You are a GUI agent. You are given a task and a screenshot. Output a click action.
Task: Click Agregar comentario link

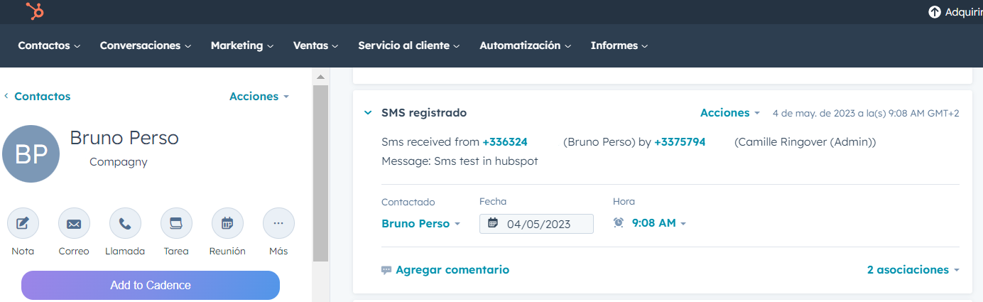coord(445,270)
